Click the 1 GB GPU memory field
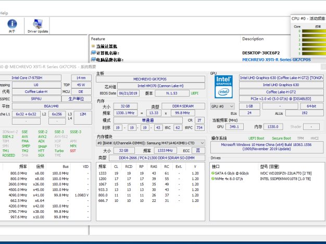This screenshot has width=326, height=244. [249, 106]
